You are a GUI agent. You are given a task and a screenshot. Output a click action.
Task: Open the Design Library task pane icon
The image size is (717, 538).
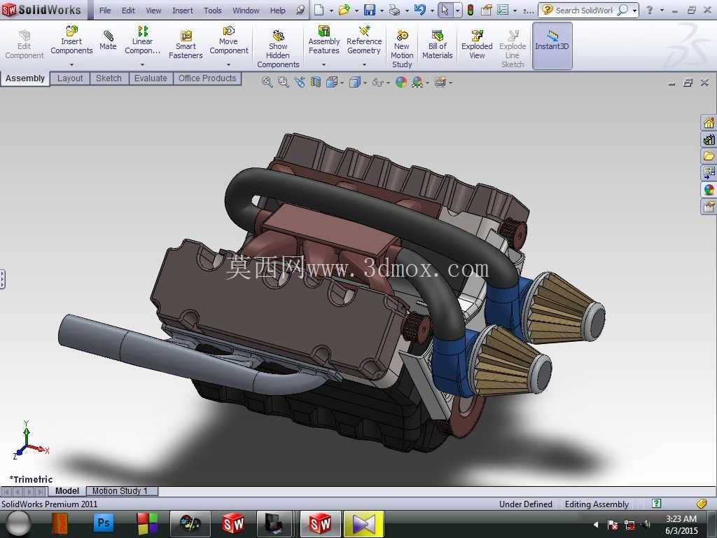709,139
